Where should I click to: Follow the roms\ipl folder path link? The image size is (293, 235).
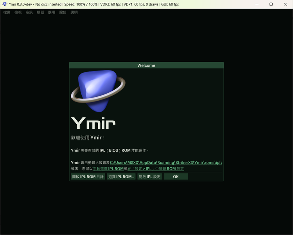point(166,163)
